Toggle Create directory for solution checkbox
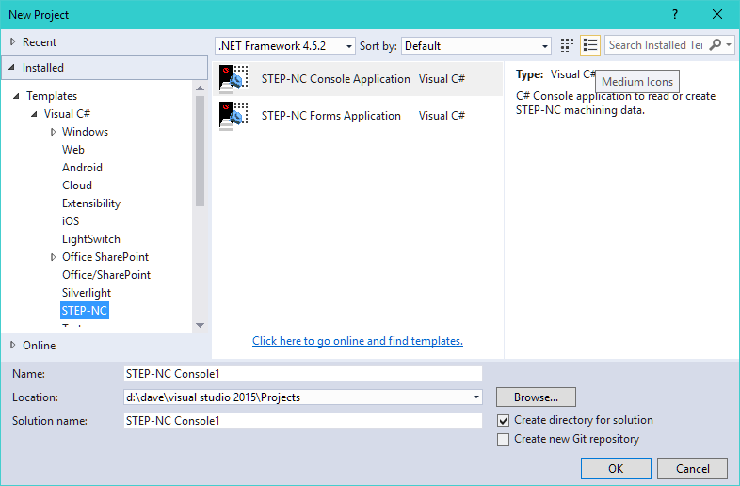Viewport: 740px width, 486px height. pyautogui.click(x=503, y=420)
